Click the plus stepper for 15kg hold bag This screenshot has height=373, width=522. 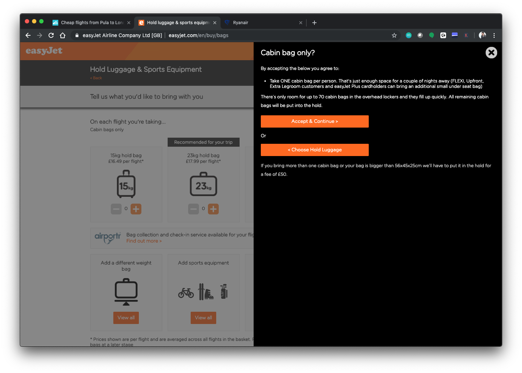(x=136, y=209)
